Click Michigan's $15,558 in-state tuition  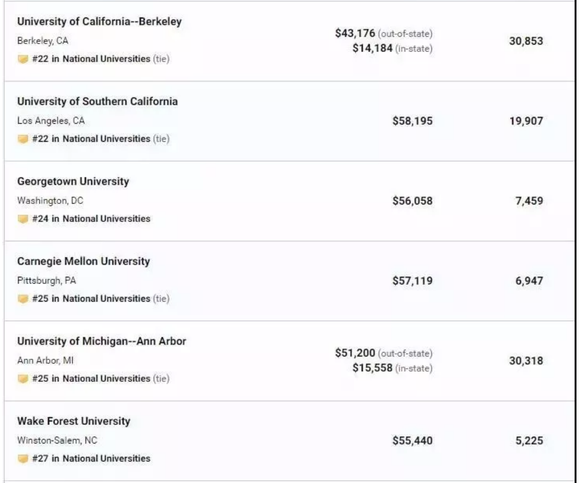coord(372,368)
